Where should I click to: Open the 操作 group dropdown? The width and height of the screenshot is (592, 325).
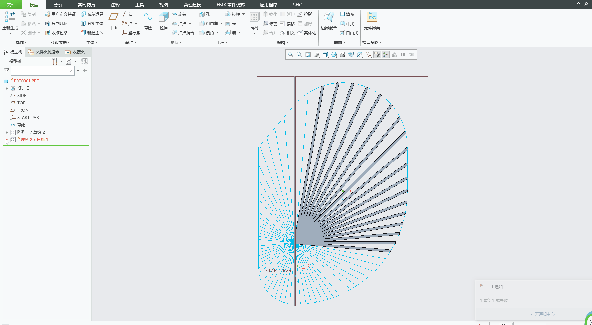(21, 43)
